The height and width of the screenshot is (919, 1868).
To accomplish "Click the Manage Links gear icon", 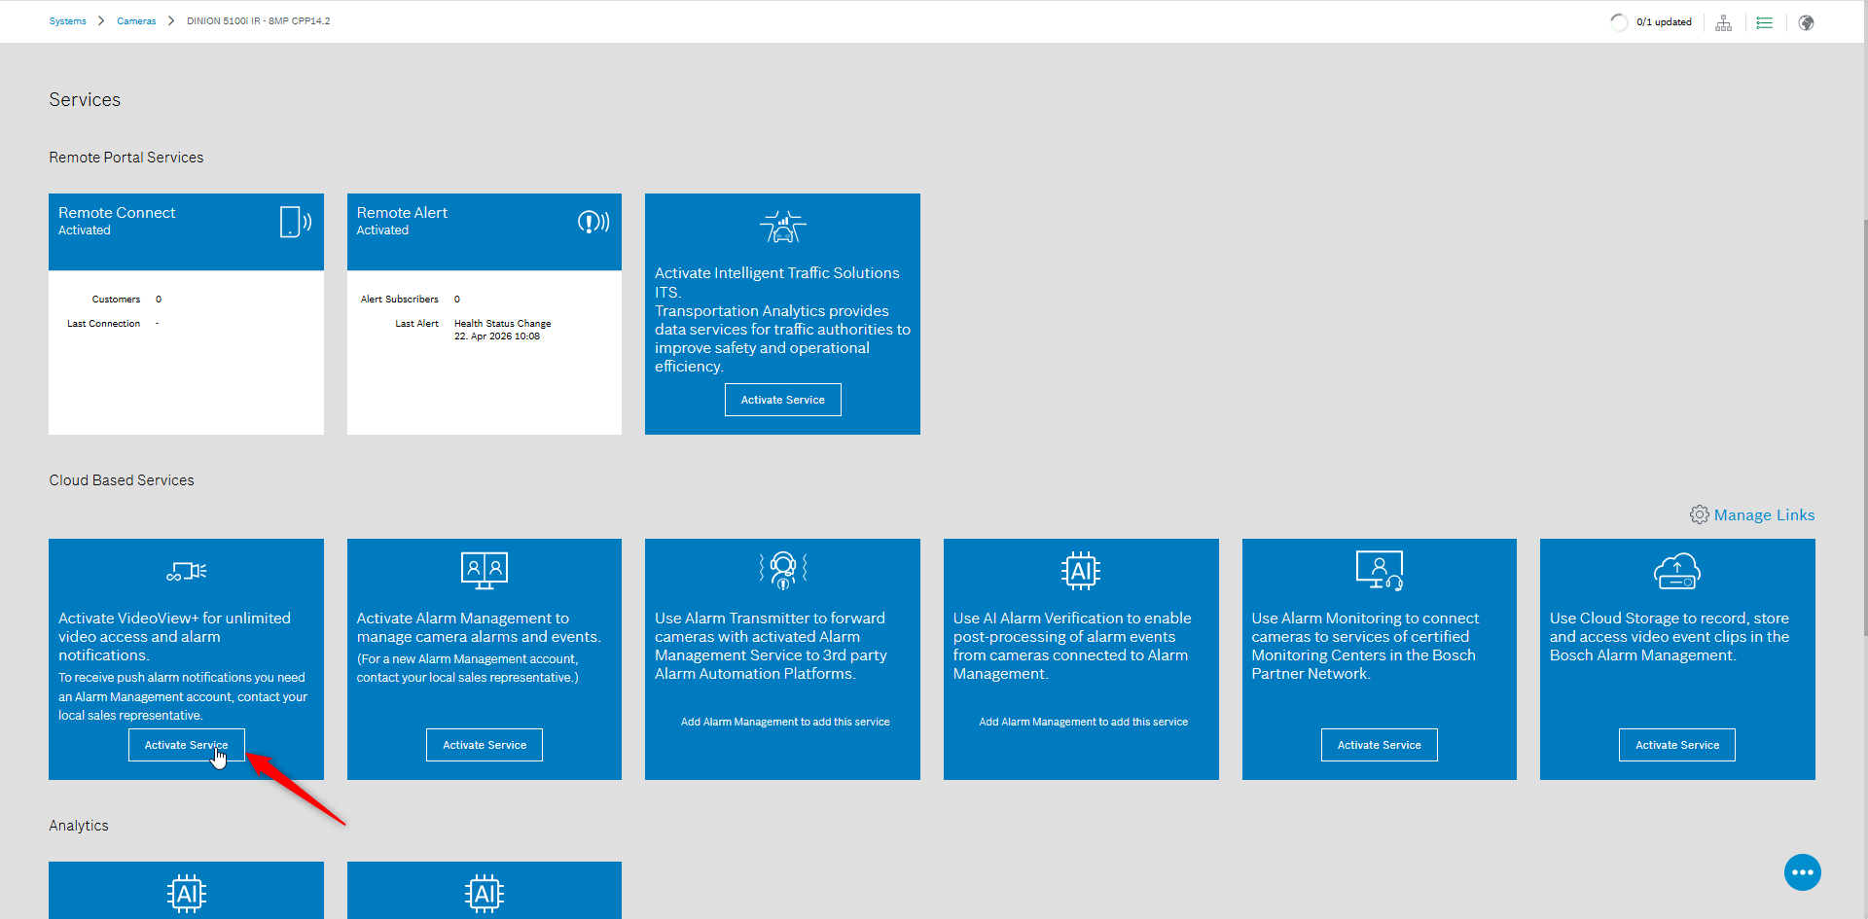I will pyautogui.click(x=1699, y=514).
